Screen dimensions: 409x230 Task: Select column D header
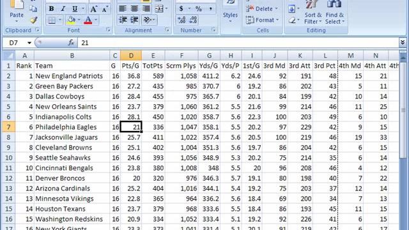coord(131,56)
